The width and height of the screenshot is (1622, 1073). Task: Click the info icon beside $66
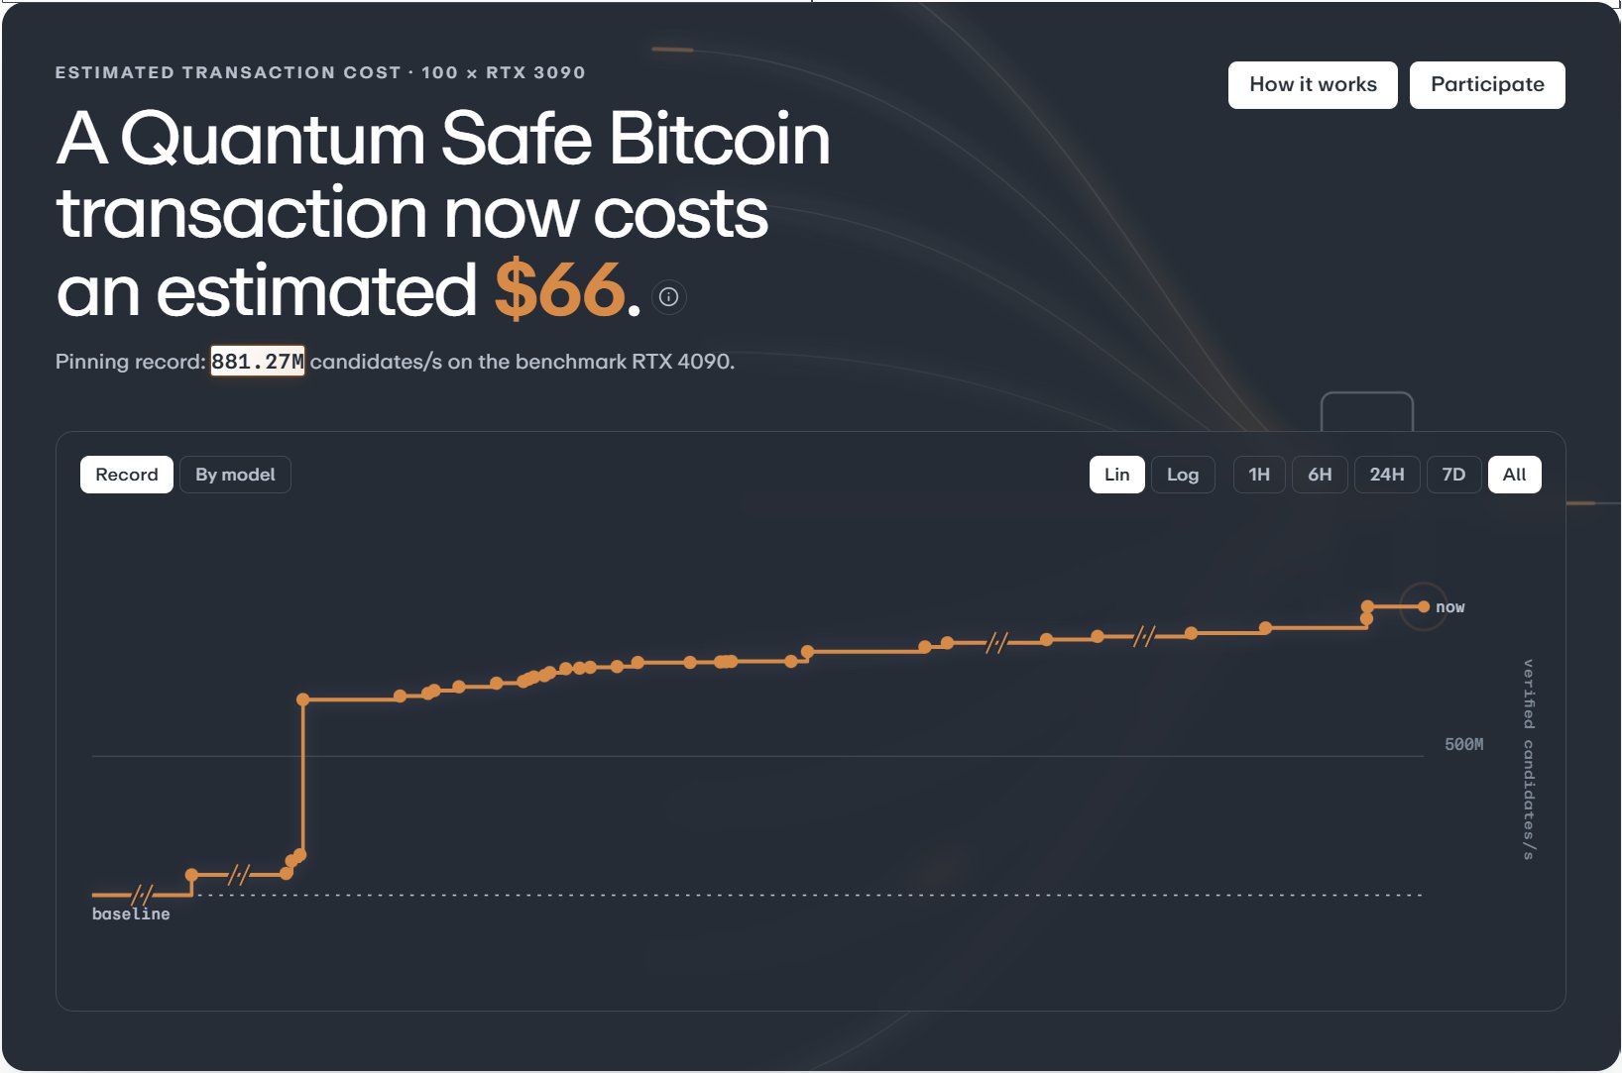669,296
